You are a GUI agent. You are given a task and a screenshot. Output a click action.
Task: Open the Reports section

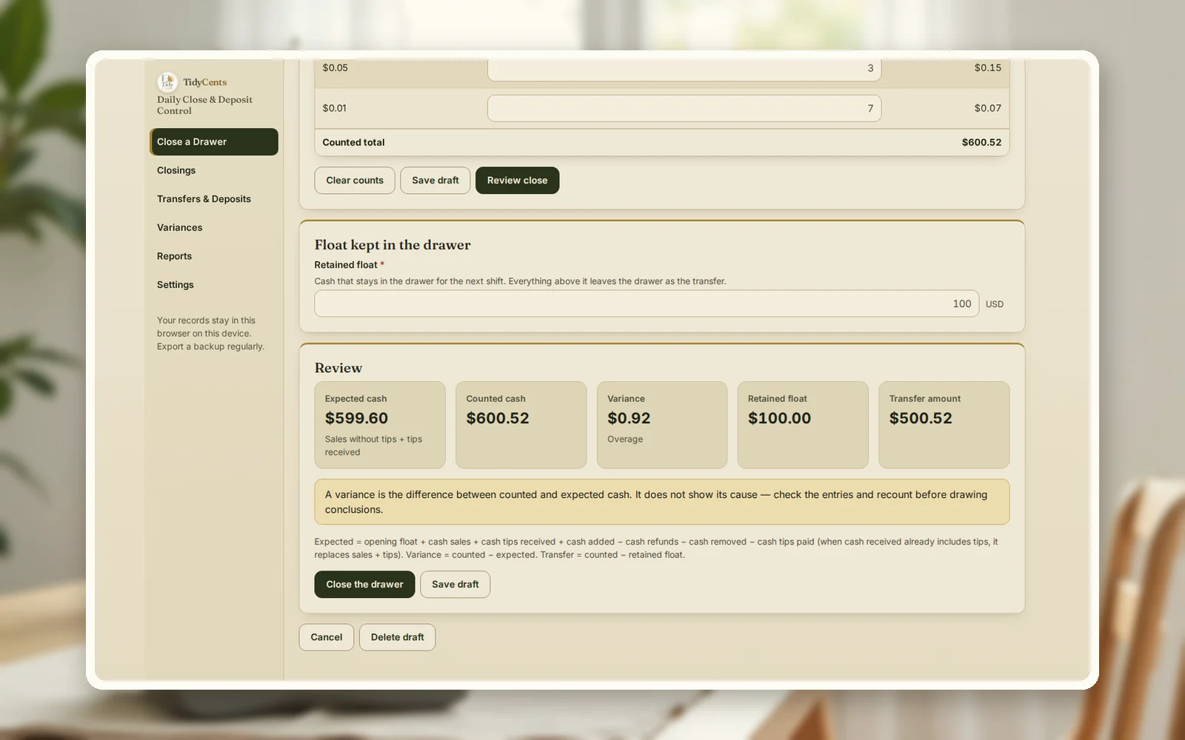214,256
